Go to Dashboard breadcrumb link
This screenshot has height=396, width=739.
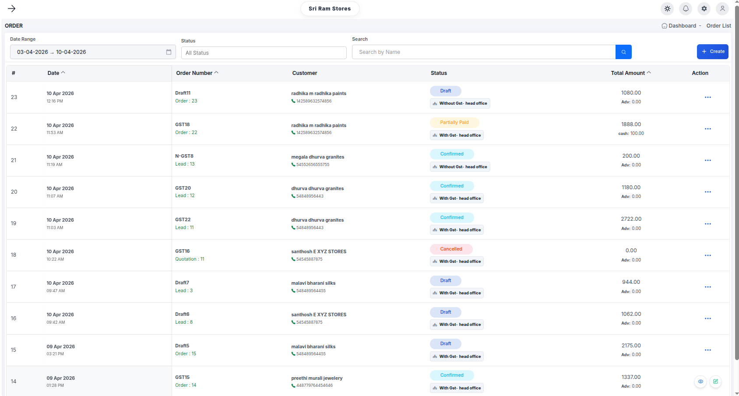click(682, 26)
